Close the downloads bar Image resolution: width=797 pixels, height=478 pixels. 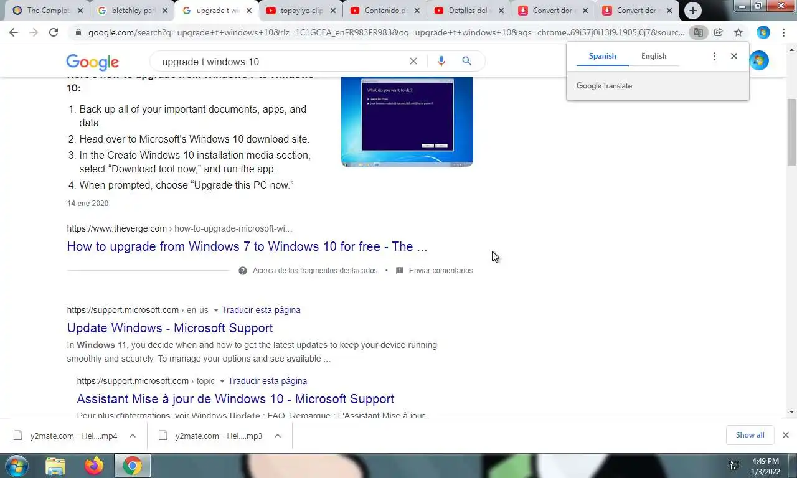(786, 435)
